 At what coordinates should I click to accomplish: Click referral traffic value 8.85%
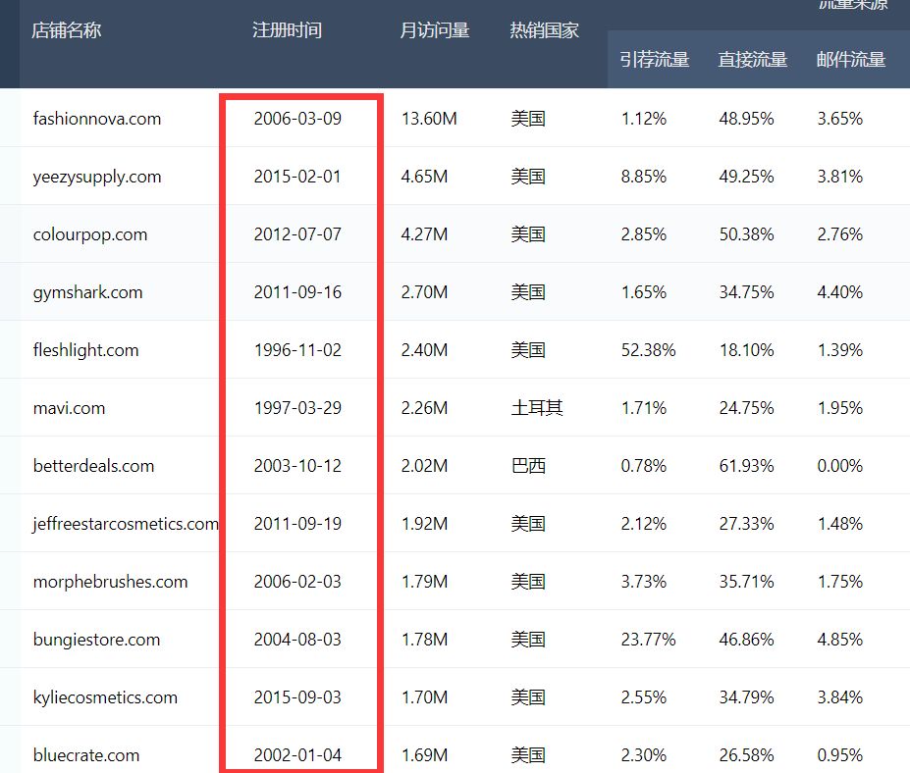point(644,177)
